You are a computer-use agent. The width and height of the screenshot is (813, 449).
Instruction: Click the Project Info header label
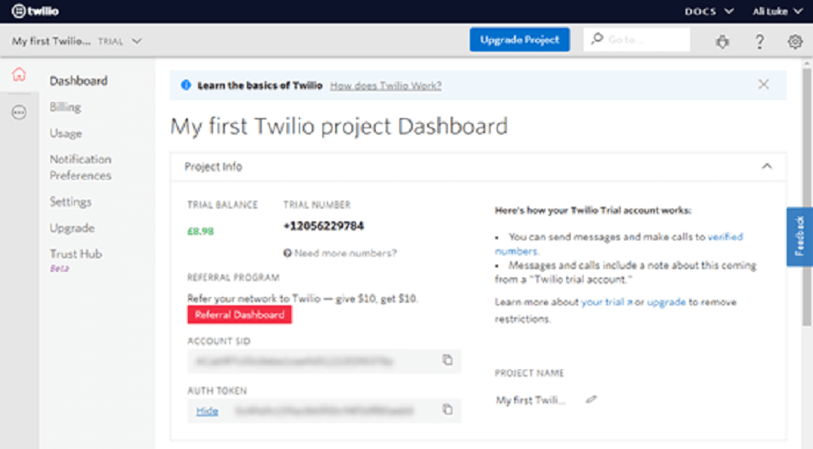coord(213,166)
